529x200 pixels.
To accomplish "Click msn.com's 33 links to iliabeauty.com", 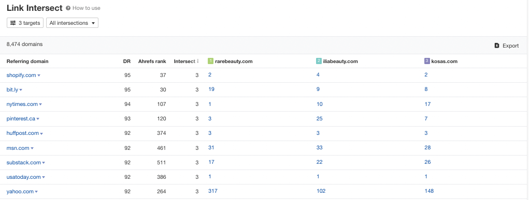I will [320, 147].
